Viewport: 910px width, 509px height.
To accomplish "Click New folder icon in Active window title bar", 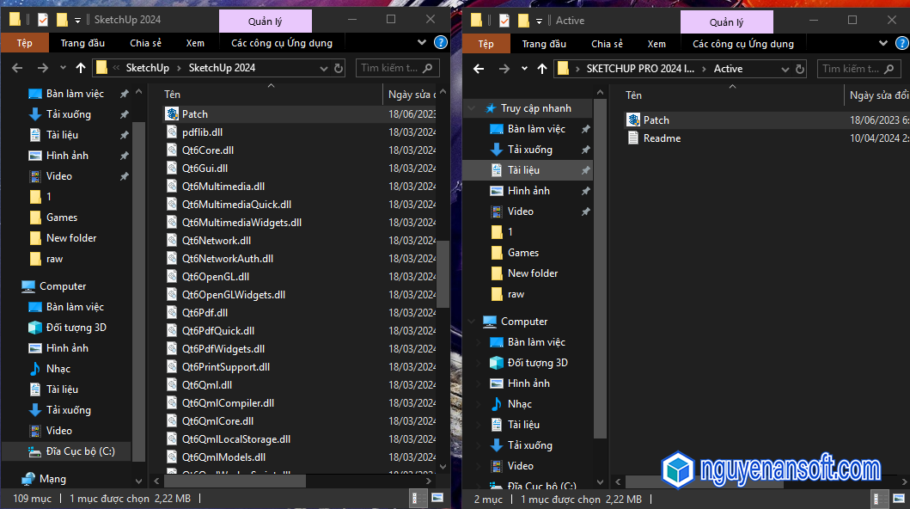I will pos(523,21).
